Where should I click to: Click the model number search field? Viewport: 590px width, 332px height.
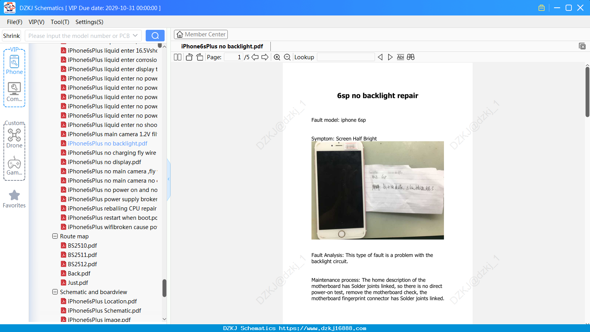(79, 36)
